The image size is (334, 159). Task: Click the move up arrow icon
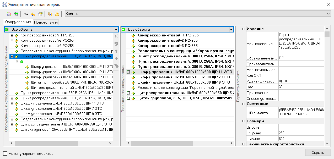click(116, 51)
